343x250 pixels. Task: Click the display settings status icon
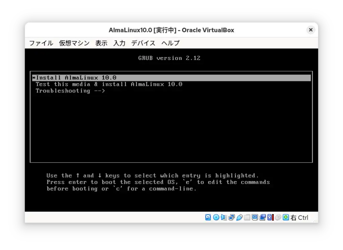click(255, 217)
